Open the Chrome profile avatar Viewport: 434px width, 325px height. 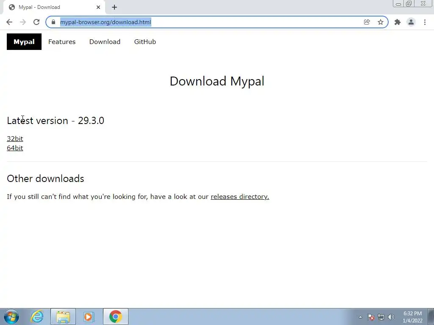coord(411,22)
